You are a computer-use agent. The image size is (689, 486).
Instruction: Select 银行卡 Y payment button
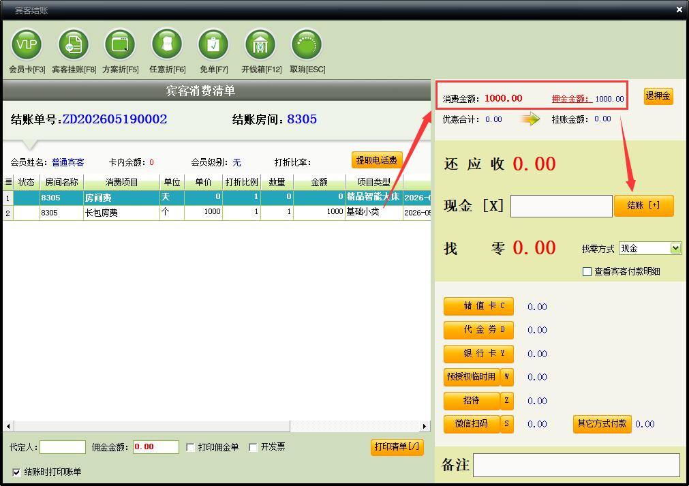coord(478,354)
